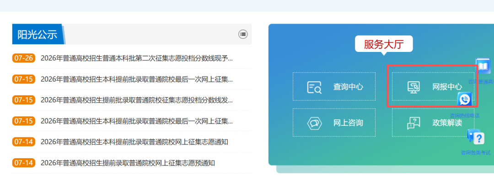The width and height of the screenshot is (494, 186).
Task: Click the 网上咨询 chat bubble icon
Action: click(314, 123)
